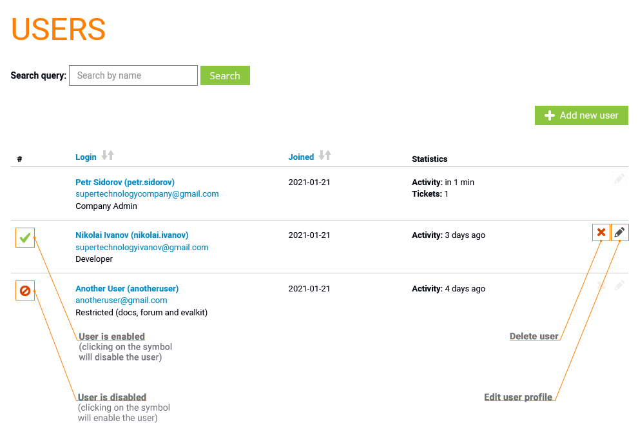
Task: Sort users by Joined column header
Action: (x=301, y=157)
